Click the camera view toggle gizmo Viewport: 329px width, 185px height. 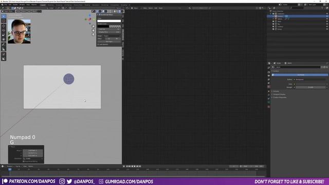click(x=93, y=34)
